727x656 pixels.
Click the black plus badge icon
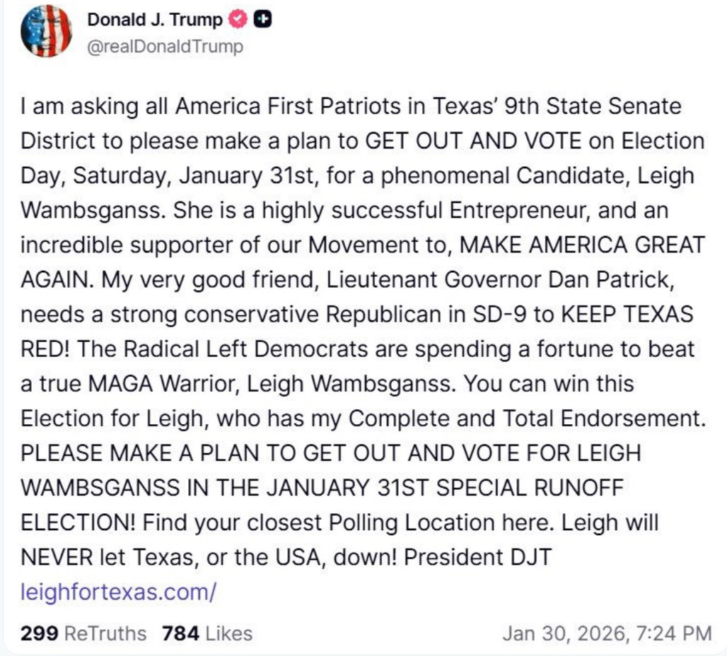point(262,20)
